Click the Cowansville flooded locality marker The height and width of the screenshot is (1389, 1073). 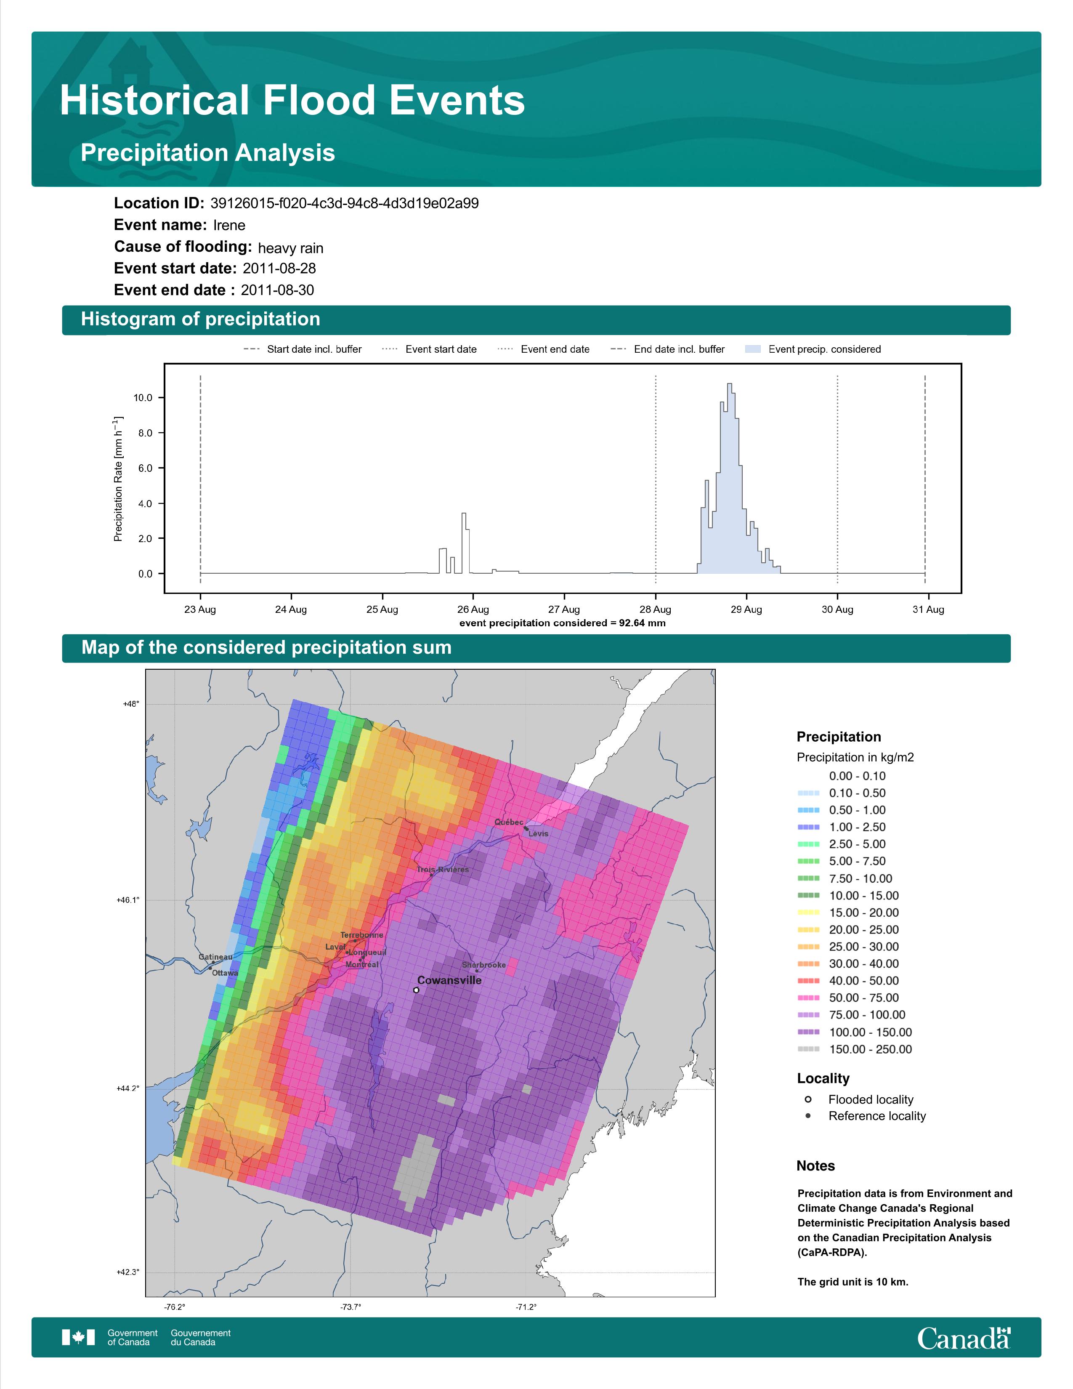[x=416, y=990]
